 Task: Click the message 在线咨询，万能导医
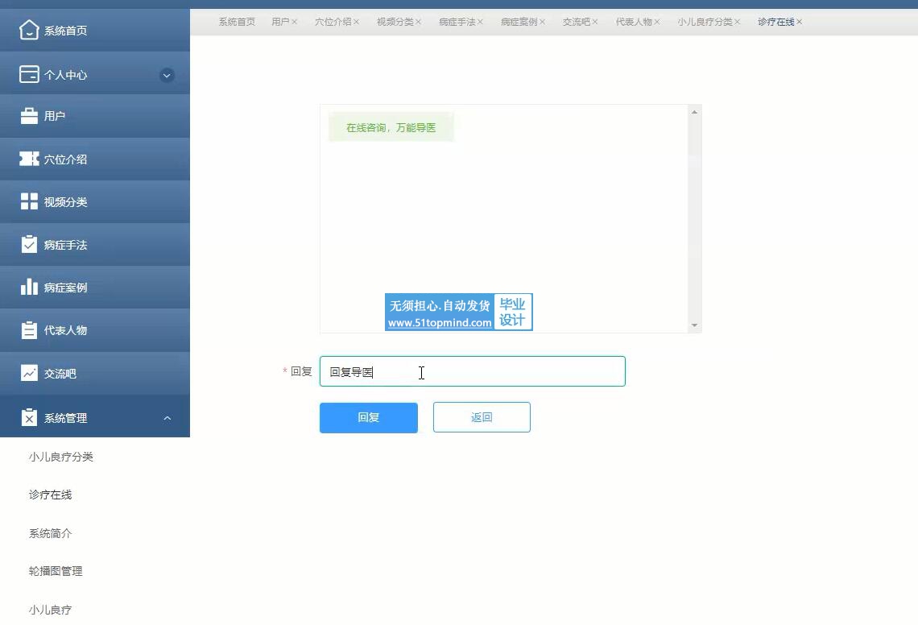pyautogui.click(x=391, y=128)
